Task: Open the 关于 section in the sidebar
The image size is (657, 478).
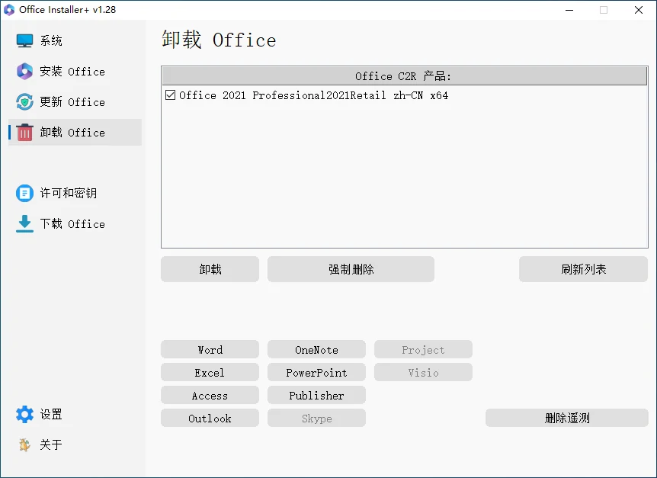Action: coord(24,444)
